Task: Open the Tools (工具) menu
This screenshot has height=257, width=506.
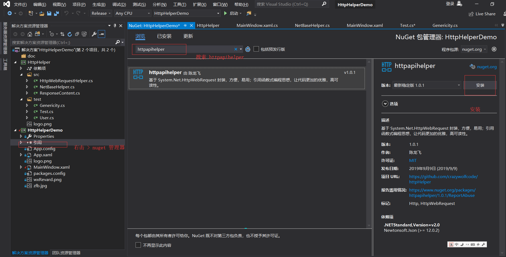Action: tap(180, 4)
